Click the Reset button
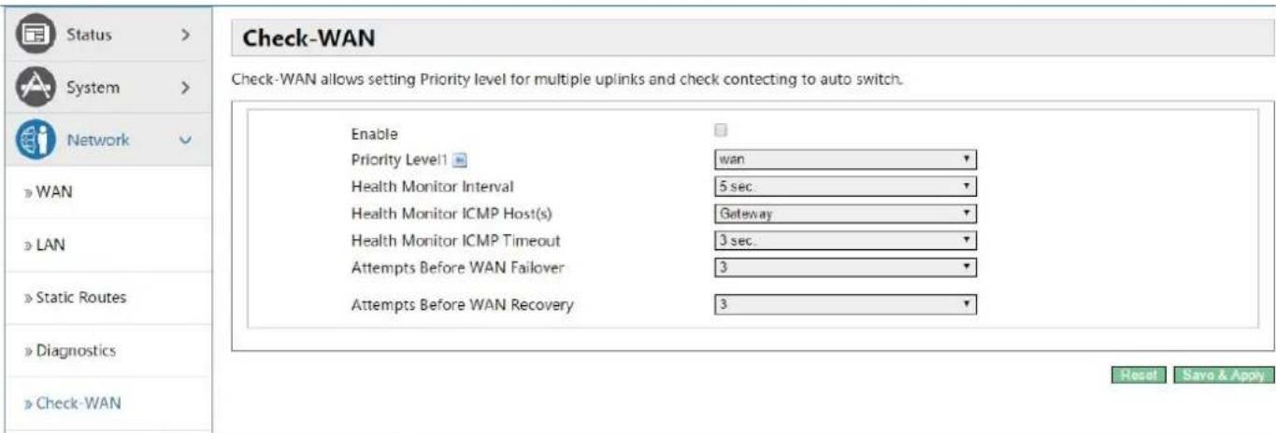Image resolution: width=1276 pixels, height=433 pixels. tap(1138, 374)
